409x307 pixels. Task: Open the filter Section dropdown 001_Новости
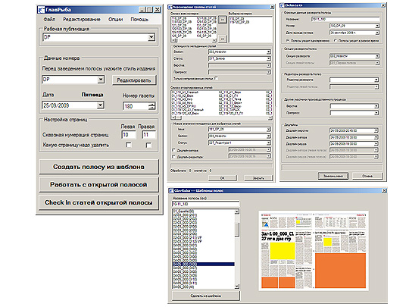(x=268, y=52)
